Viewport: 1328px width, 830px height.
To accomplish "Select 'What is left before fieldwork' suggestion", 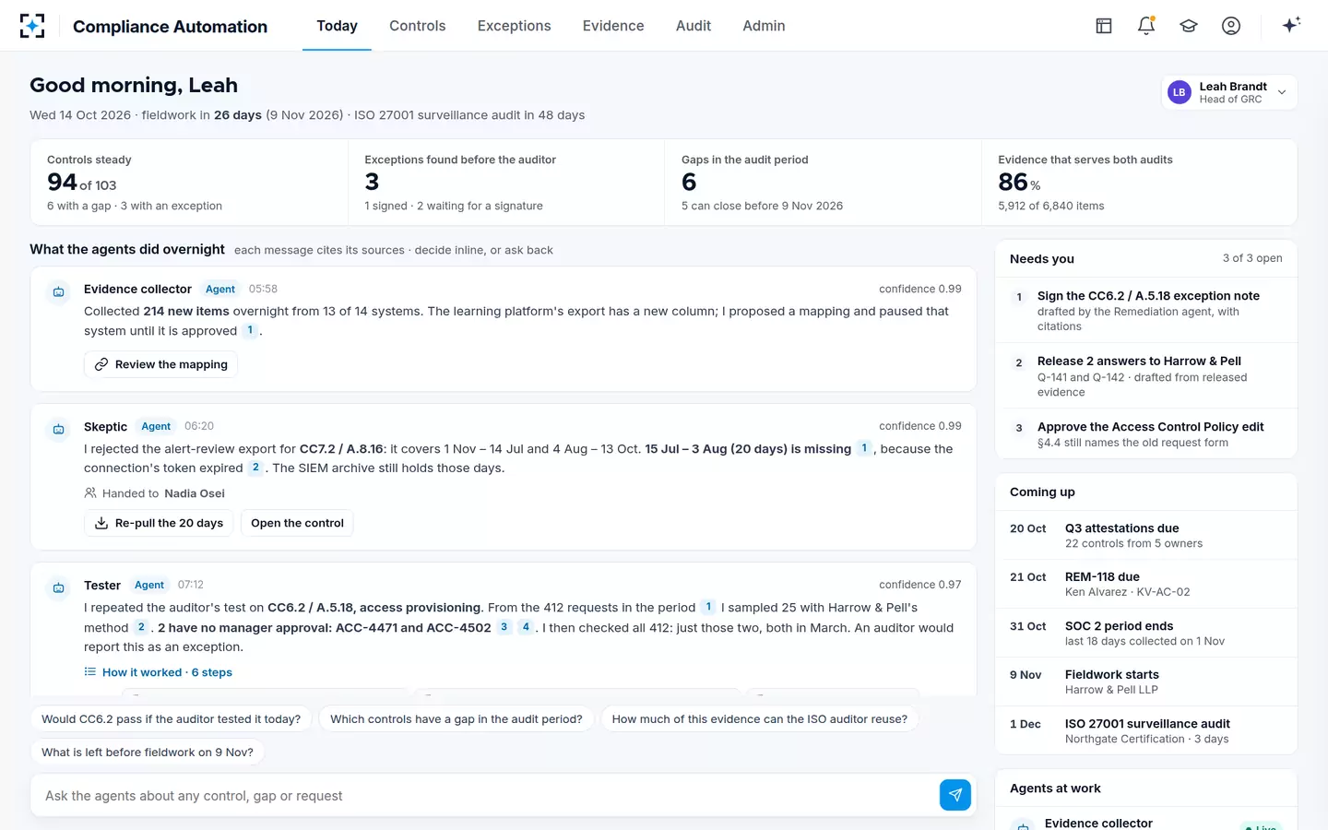I will 148,753.
